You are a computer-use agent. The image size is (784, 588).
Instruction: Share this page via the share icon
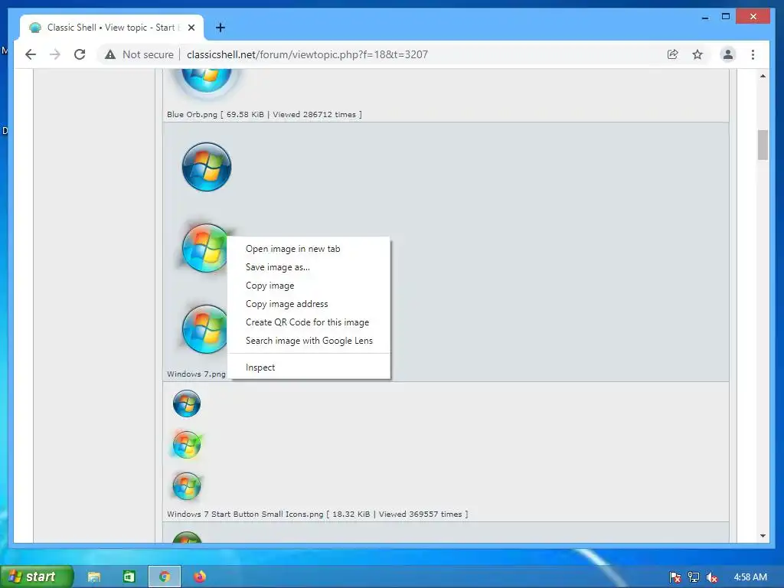coord(672,54)
